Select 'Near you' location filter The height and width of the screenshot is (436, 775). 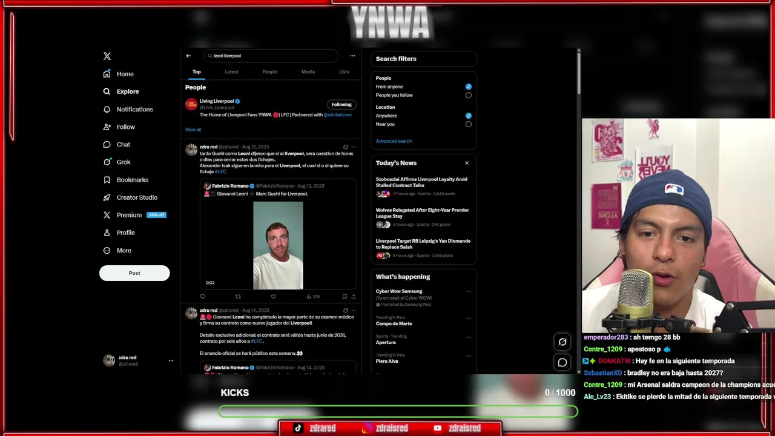(x=469, y=124)
